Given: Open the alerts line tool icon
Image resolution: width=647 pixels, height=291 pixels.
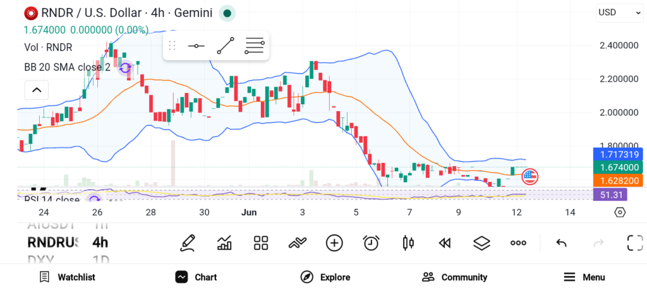Looking at the screenshot, I should pos(298,243).
